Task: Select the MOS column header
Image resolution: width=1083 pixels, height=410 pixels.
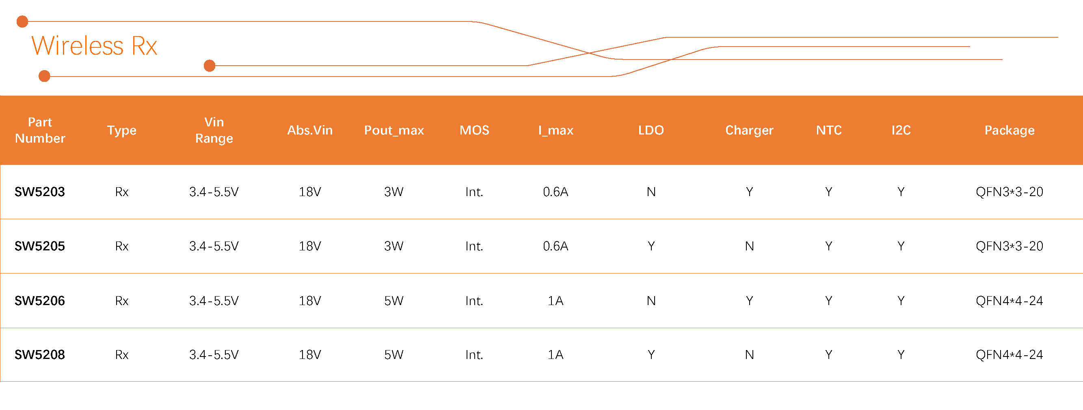Action: tap(474, 130)
